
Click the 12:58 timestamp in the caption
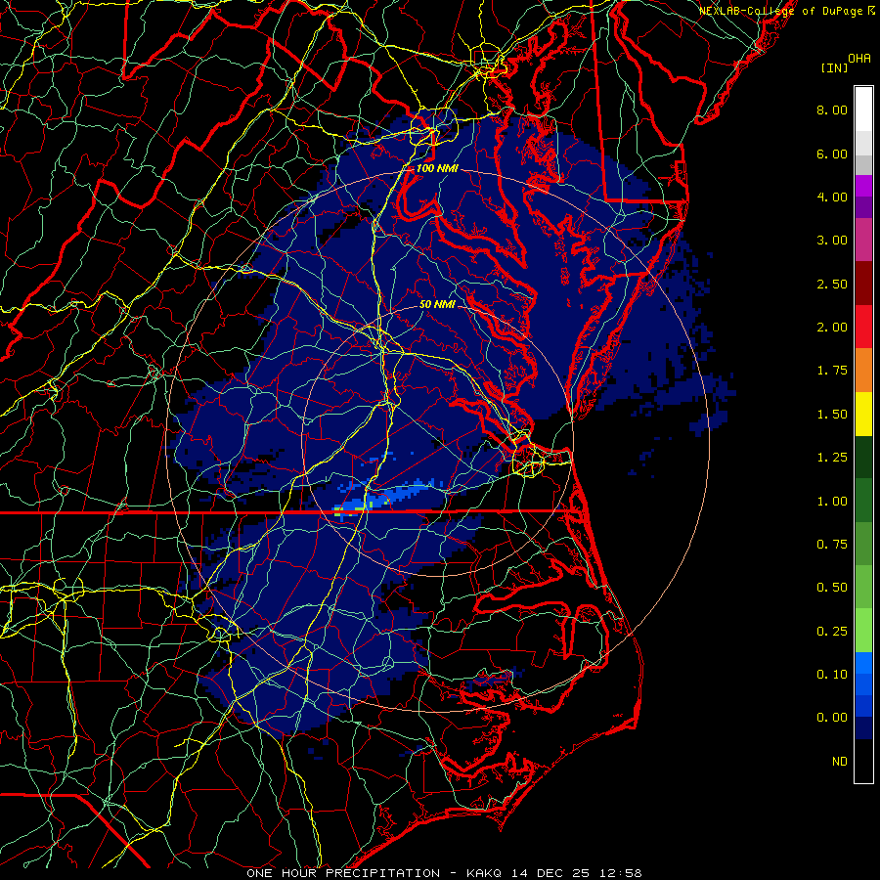click(623, 873)
